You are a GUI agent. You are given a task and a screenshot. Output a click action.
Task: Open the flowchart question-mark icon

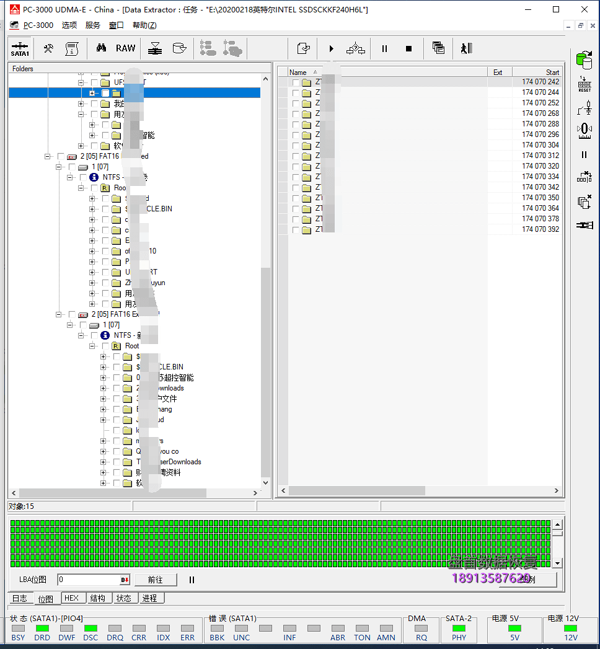(x=356, y=49)
